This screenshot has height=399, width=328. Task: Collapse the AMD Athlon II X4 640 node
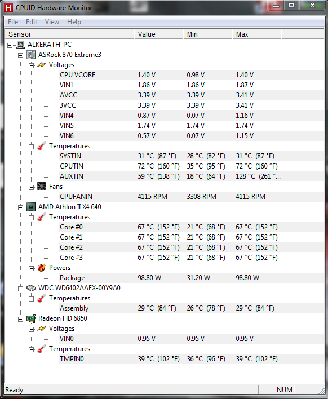(21, 207)
